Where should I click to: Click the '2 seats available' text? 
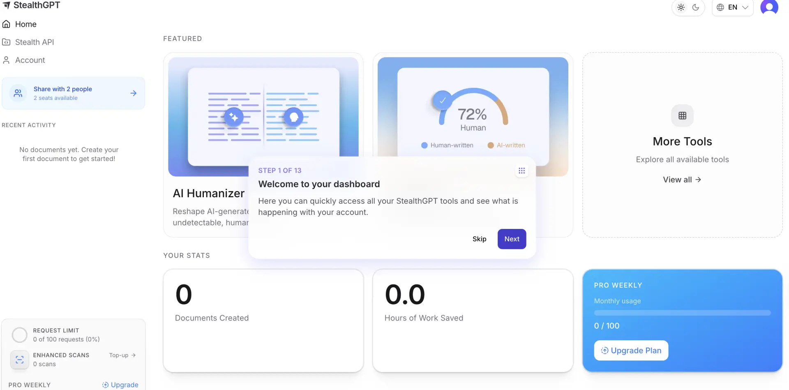pos(55,98)
